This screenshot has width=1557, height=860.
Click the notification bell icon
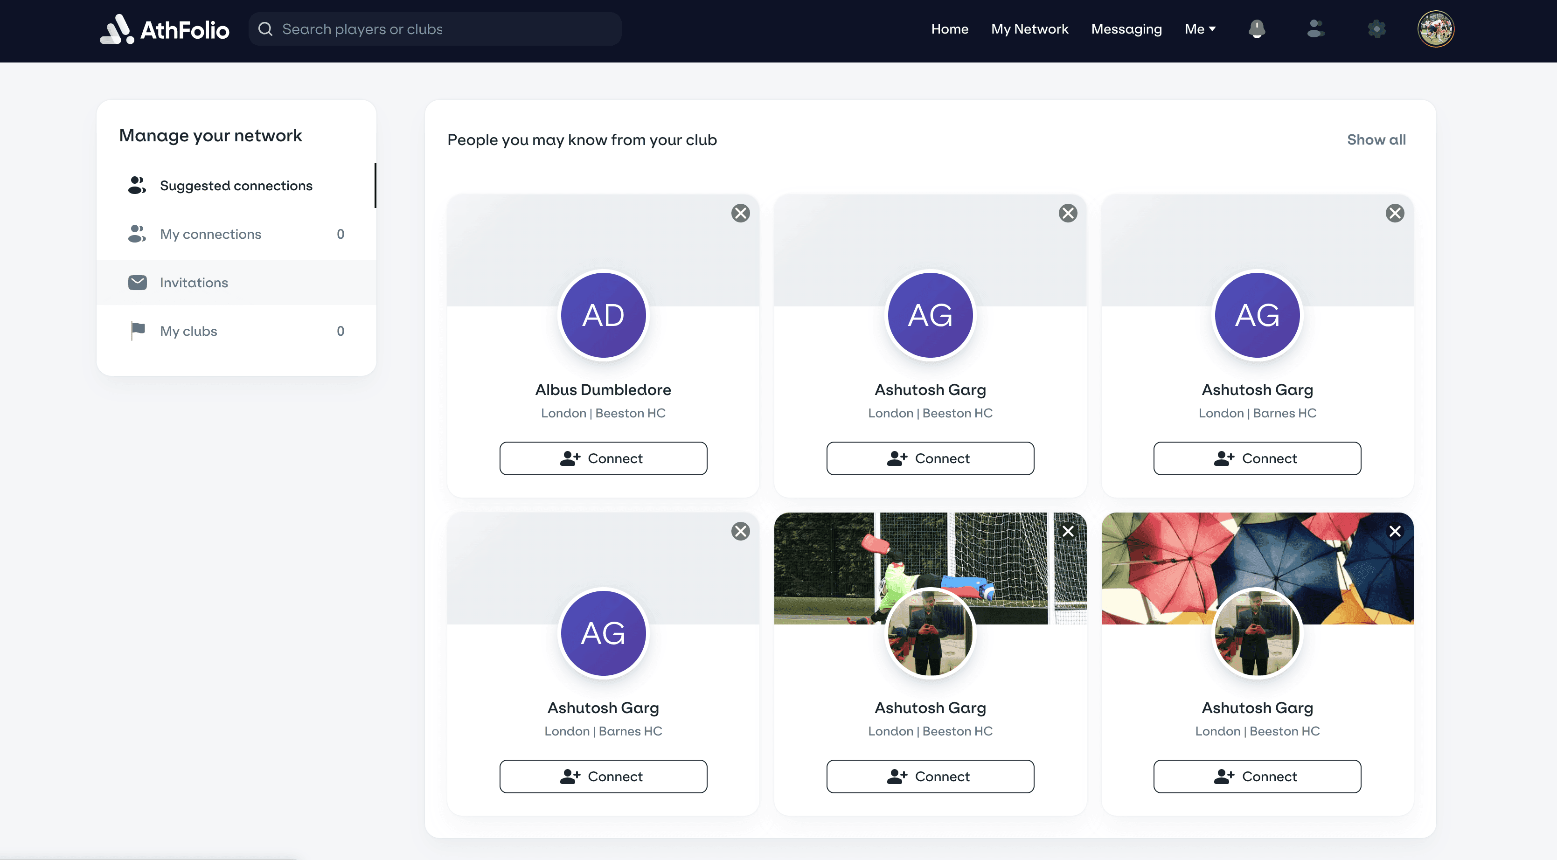point(1257,29)
